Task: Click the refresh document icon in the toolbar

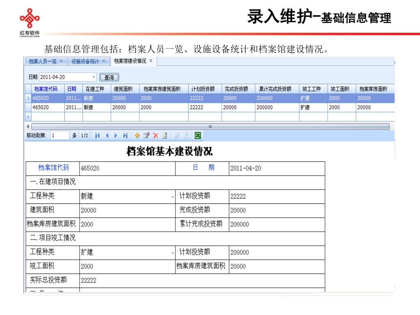Action: coord(165,135)
